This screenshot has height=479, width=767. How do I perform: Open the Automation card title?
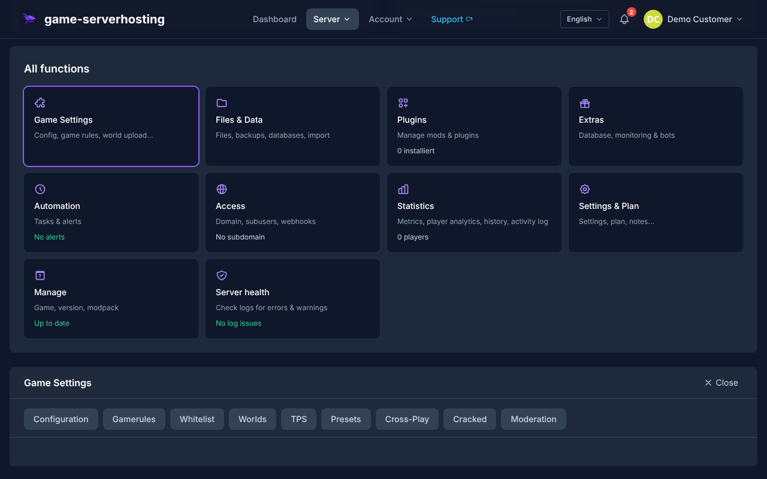pyautogui.click(x=57, y=206)
